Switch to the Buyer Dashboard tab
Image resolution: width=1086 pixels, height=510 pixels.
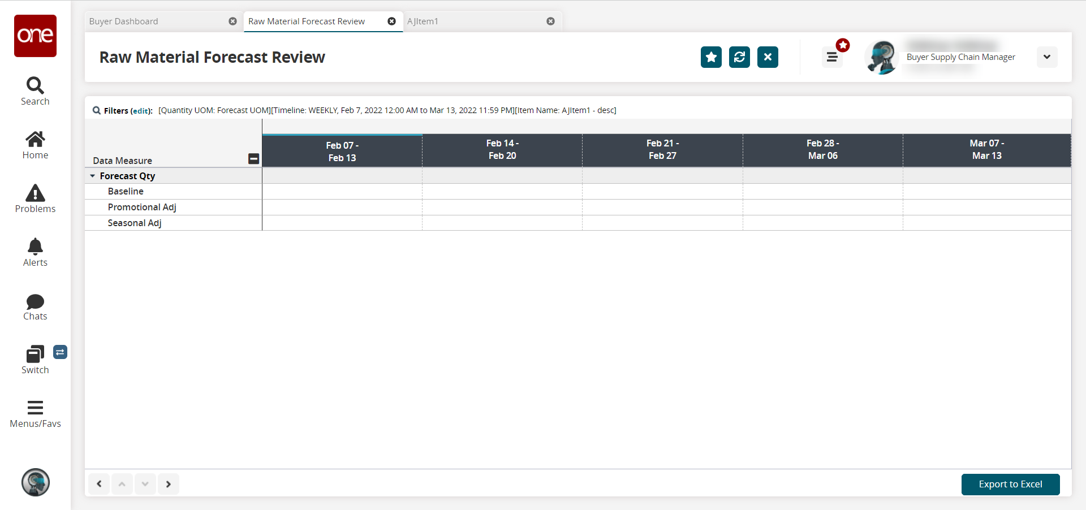(x=124, y=21)
